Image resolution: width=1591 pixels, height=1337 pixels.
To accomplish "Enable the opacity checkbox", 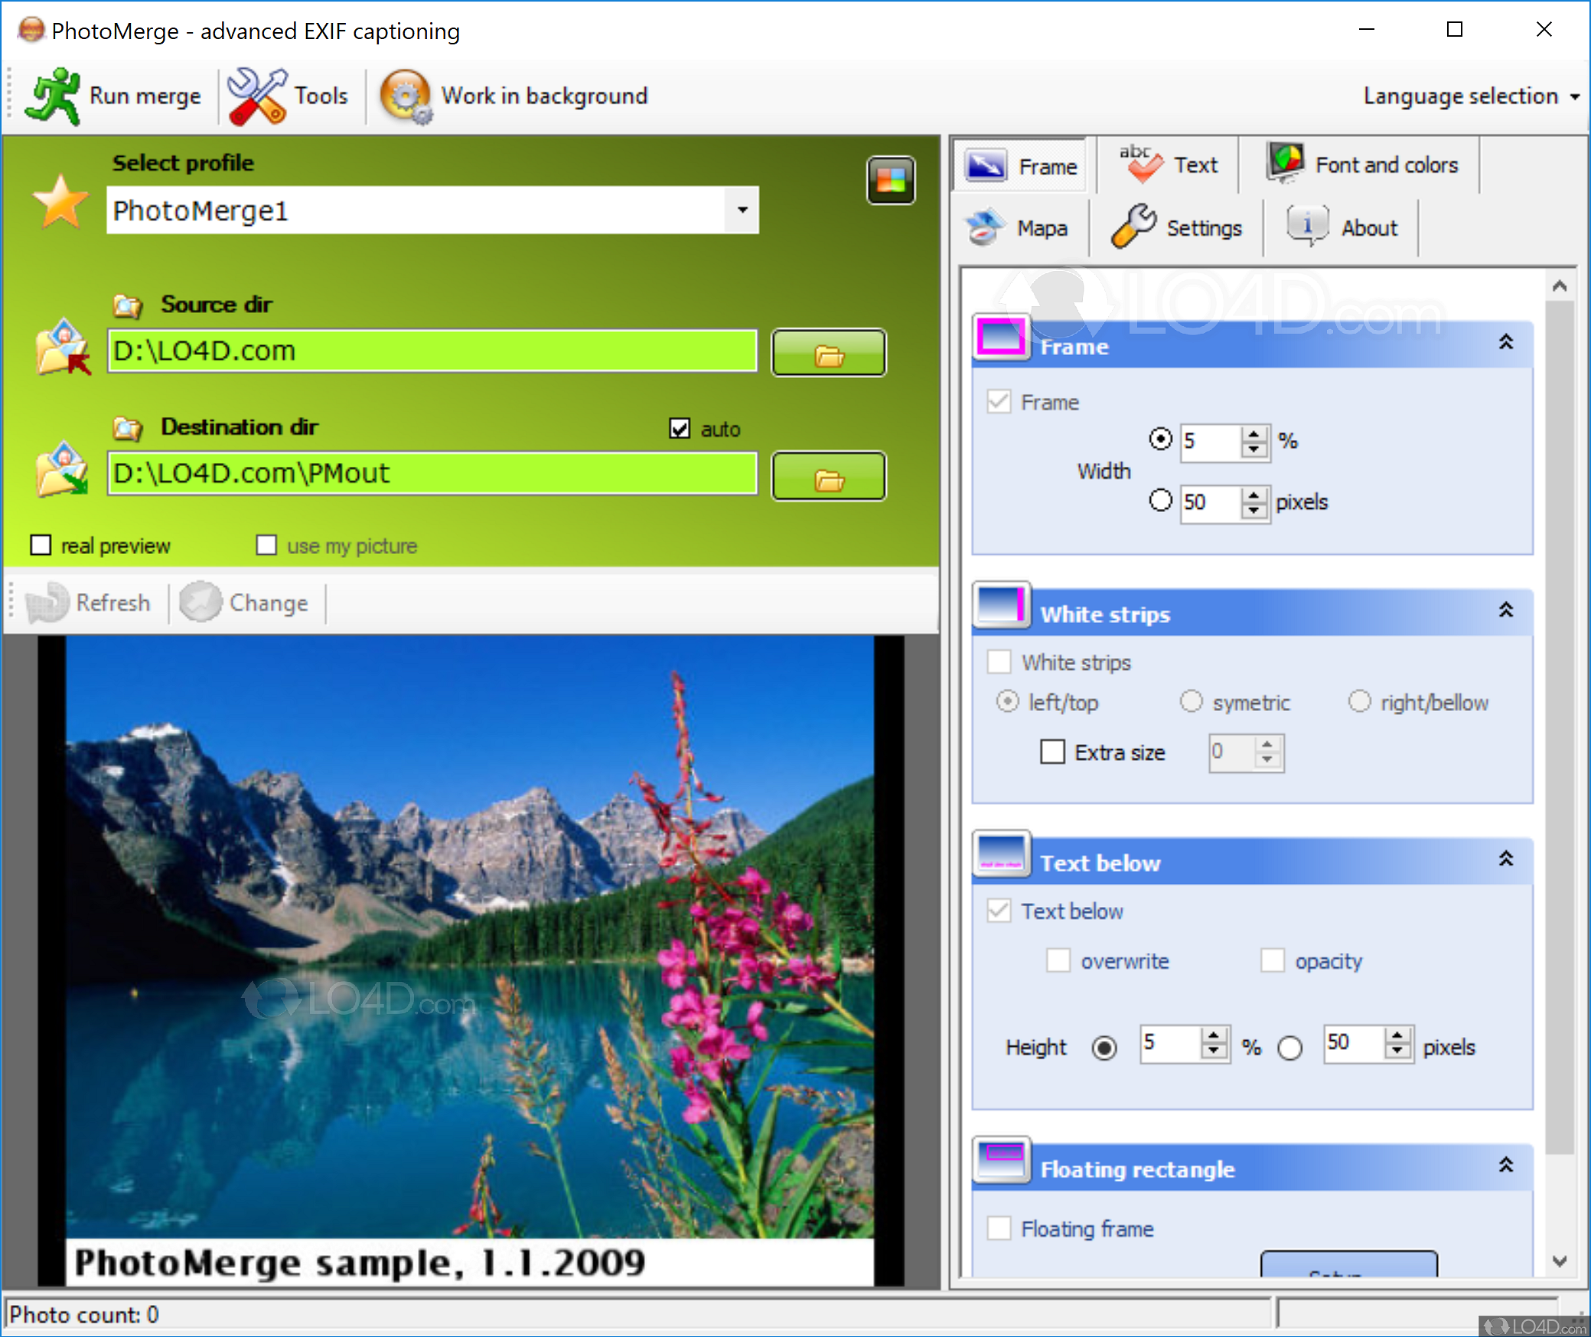I will (x=1273, y=960).
